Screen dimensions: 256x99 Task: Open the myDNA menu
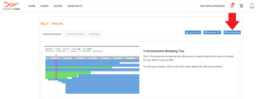44,6
